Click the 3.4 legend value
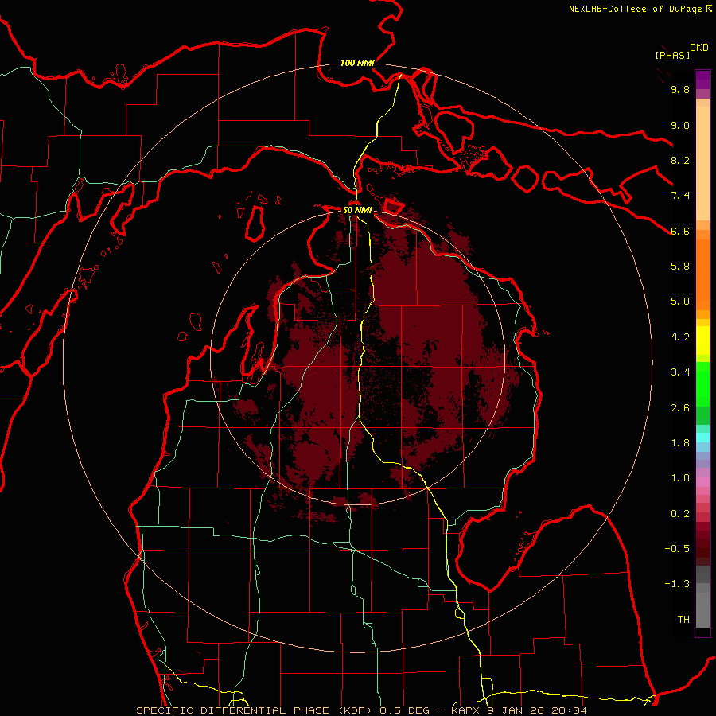716x716 pixels. click(x=680, y=372)
